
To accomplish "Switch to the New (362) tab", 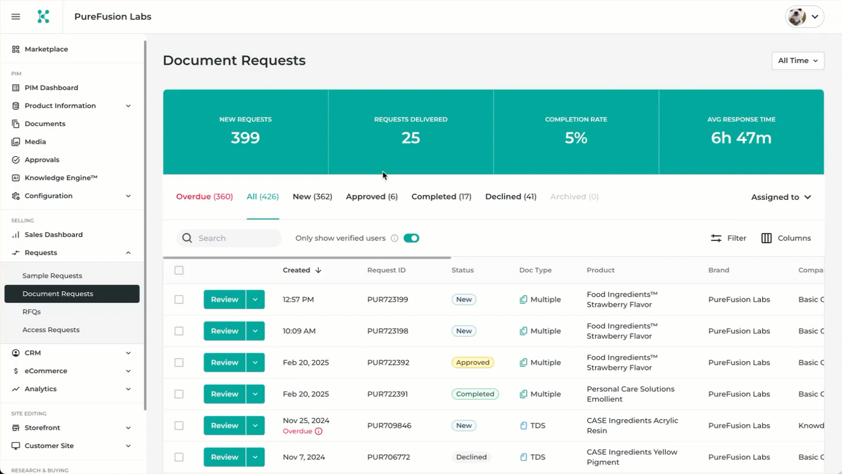I will click(312, 196).
